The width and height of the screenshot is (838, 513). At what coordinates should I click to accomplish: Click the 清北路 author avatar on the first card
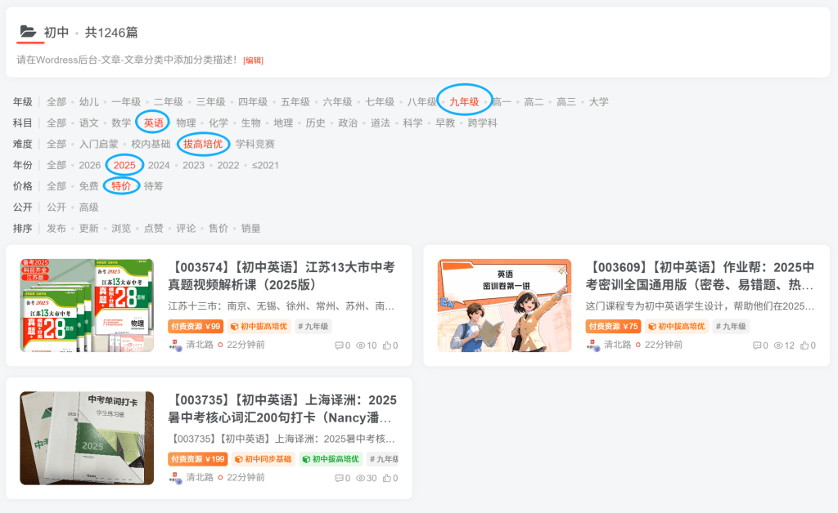click(174, 345)
